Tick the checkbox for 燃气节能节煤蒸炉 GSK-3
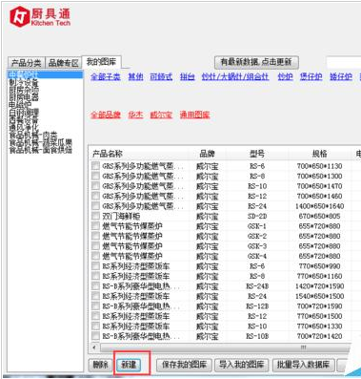The width and height of the screenshot is (361, 379). pos(95,246)
